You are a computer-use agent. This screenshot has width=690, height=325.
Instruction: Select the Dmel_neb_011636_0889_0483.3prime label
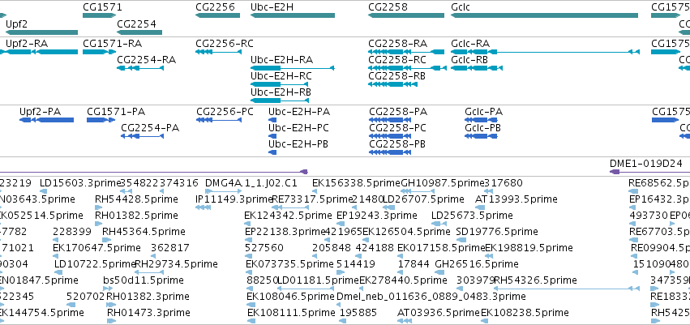coord(431,297)
